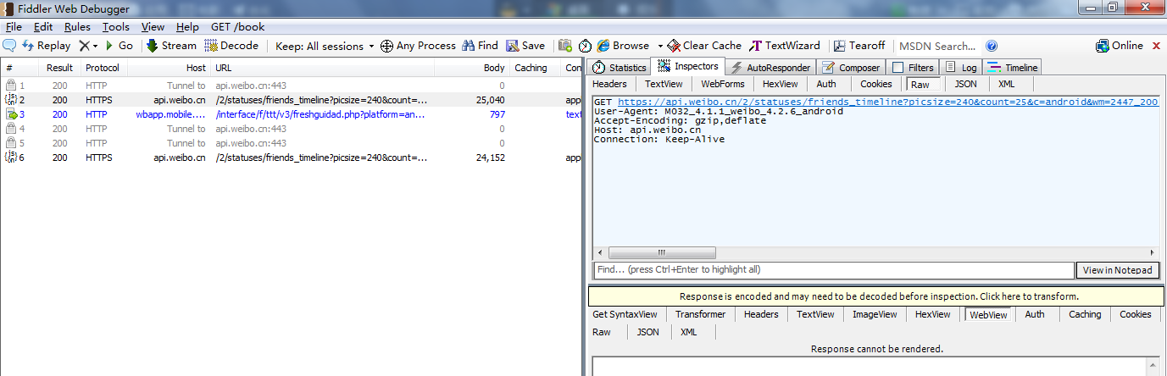The image size is (1167, 376).
Task: Select session 6 with body 24,152
Action: [292, 158]
